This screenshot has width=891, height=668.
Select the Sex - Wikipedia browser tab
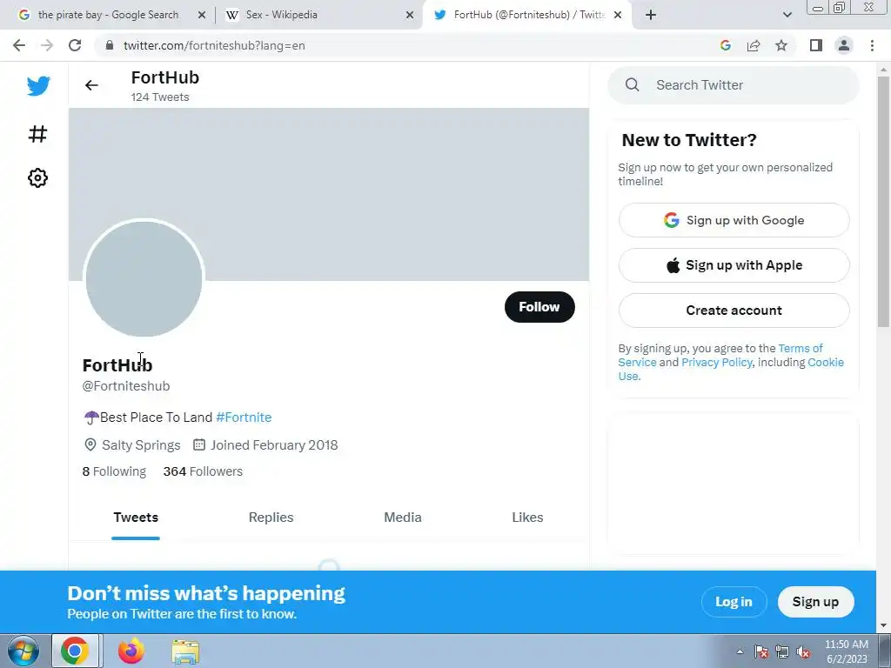(313, 15)
